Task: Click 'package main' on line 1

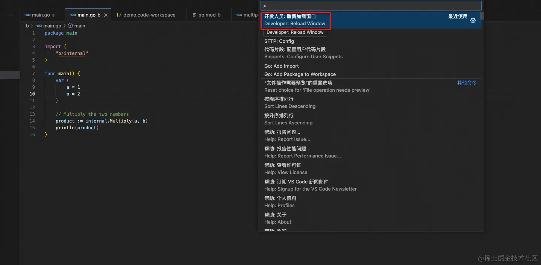Action: click(x=61, y=33)
